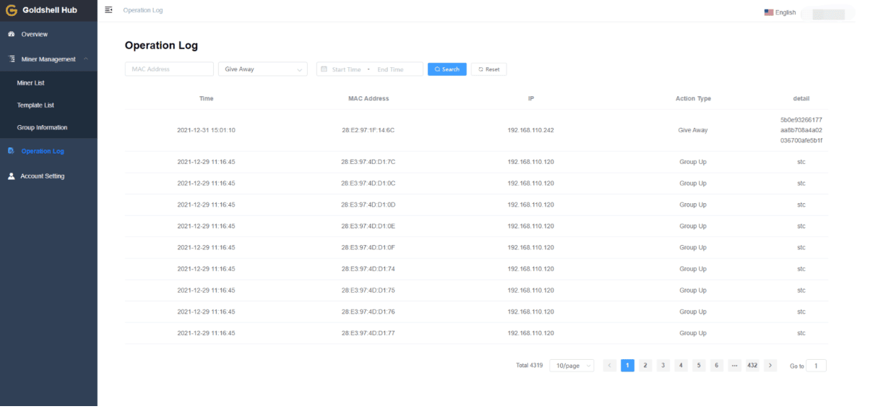Collapse the Miner Management submenu chevron
Screen dimensions: 870x409
click(86, 59)
